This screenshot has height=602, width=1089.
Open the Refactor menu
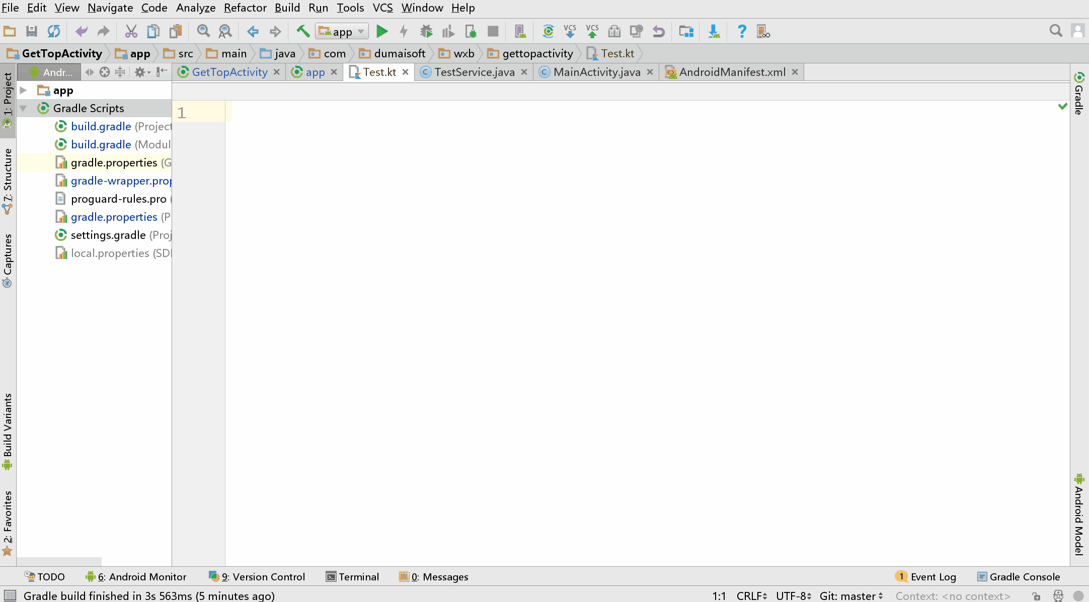click(245, 8)
